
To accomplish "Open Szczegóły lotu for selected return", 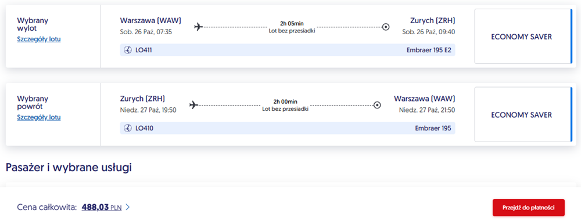I will coord(39,117).
